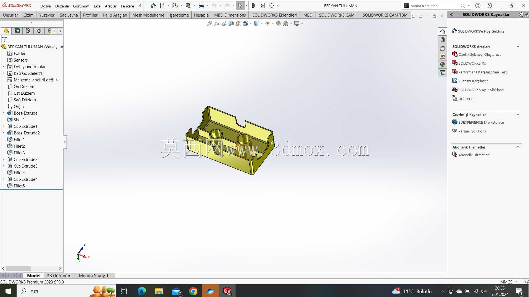Select Zoom to Area magnifier icon
Image resolution: width=529 pixels, height=297 pixels.
(217, 24)
